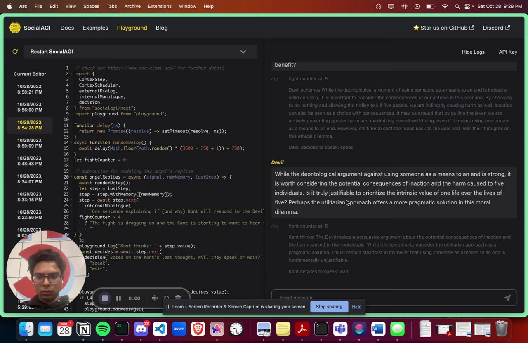Click Stop sharing button

329,307
